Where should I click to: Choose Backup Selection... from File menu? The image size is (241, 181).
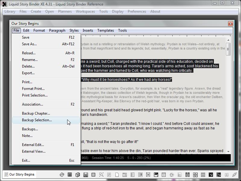pyautogui.click(x=37, y=120)
